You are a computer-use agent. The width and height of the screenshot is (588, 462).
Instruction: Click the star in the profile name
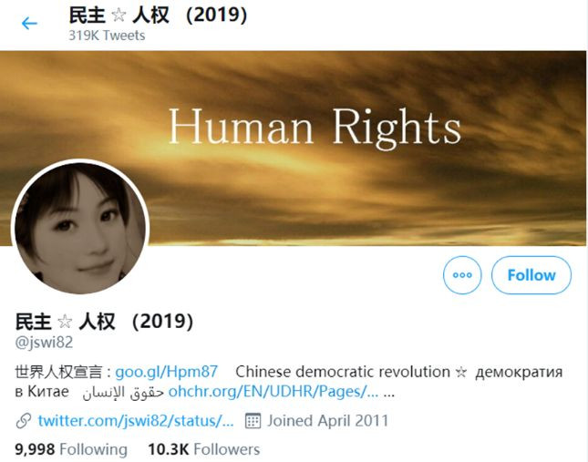tap(65, 322)
